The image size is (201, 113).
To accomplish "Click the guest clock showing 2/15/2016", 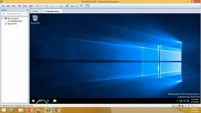I will pyautogui.click(x=195, y=101).
